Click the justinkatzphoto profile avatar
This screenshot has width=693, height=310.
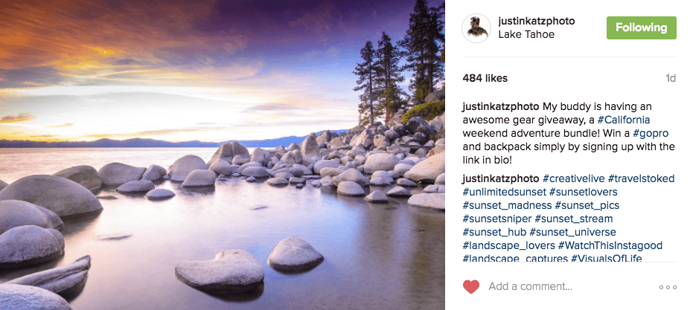(x=475, y=28)
